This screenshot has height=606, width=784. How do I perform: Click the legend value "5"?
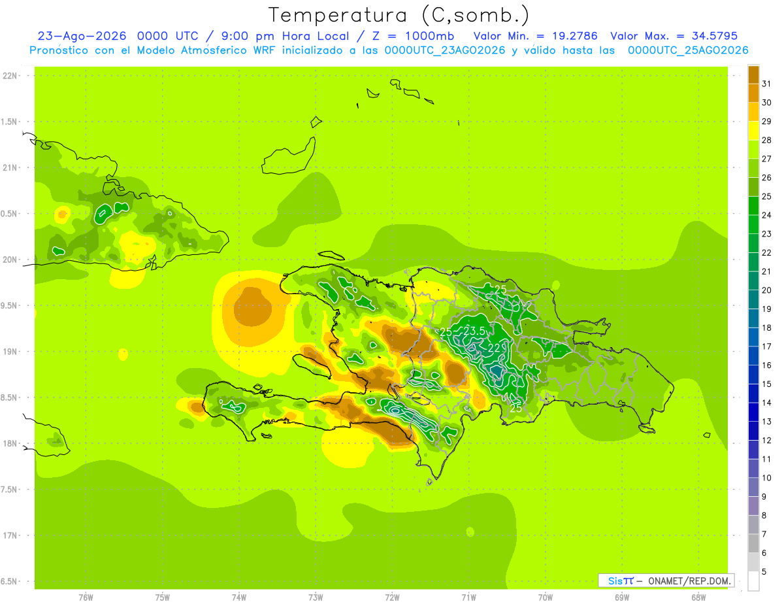click(x=764, y=572)
